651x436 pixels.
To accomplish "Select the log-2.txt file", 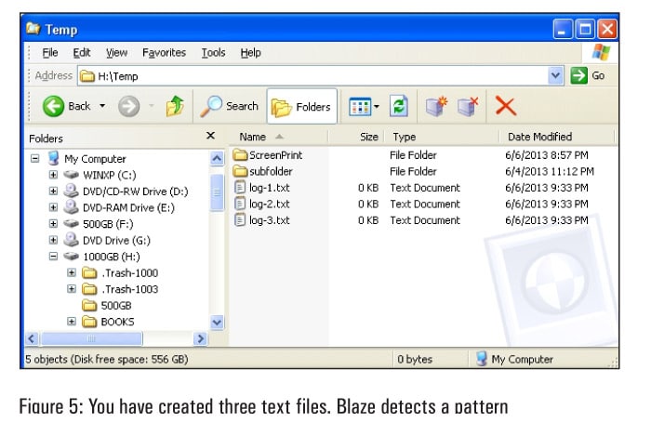I will (x=268, y=204).
